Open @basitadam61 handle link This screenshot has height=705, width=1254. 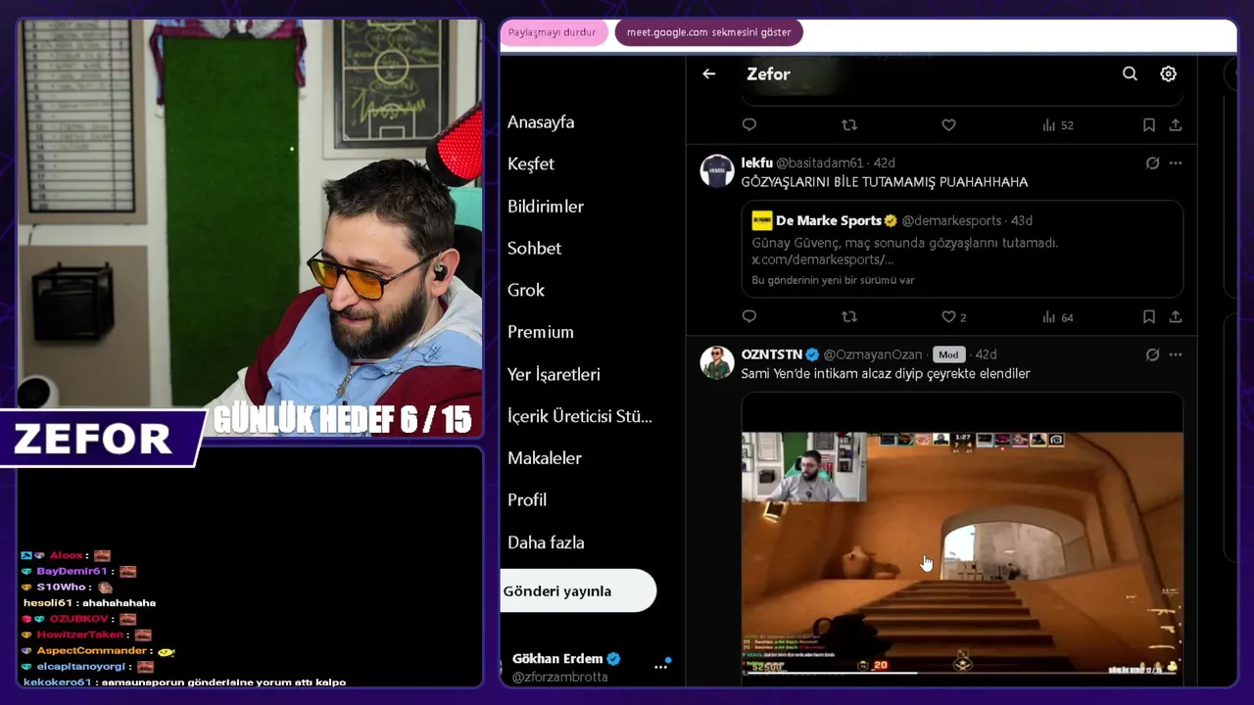click(x=820, y=163)
